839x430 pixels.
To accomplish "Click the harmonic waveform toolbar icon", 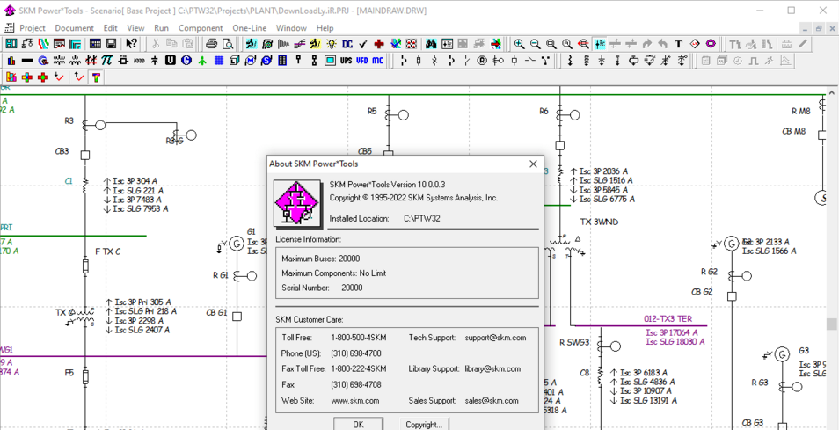I will pos(283,44).
